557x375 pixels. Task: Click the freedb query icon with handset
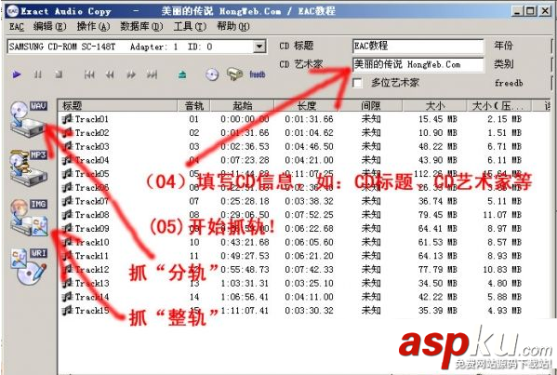pos(234,74)
